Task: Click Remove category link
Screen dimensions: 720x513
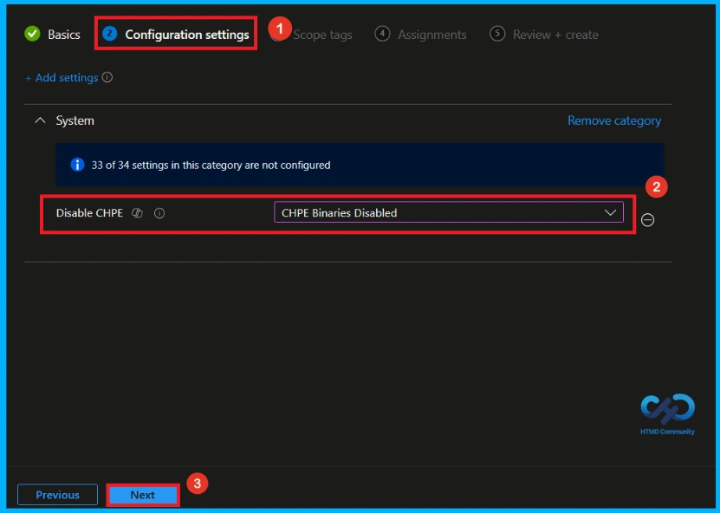Action: coord(614,120)
